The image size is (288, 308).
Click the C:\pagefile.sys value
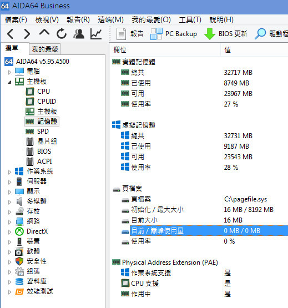tap(246, 199)
